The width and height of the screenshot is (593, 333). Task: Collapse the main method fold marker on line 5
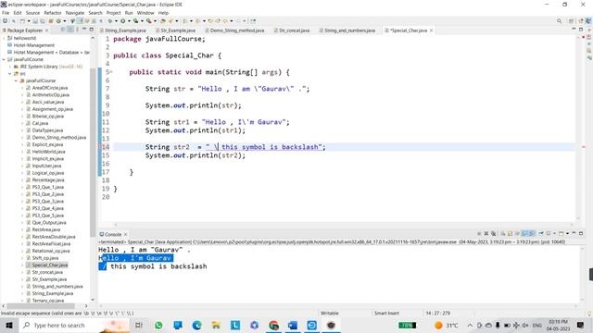pyautogui.click(x=111, y=72)
